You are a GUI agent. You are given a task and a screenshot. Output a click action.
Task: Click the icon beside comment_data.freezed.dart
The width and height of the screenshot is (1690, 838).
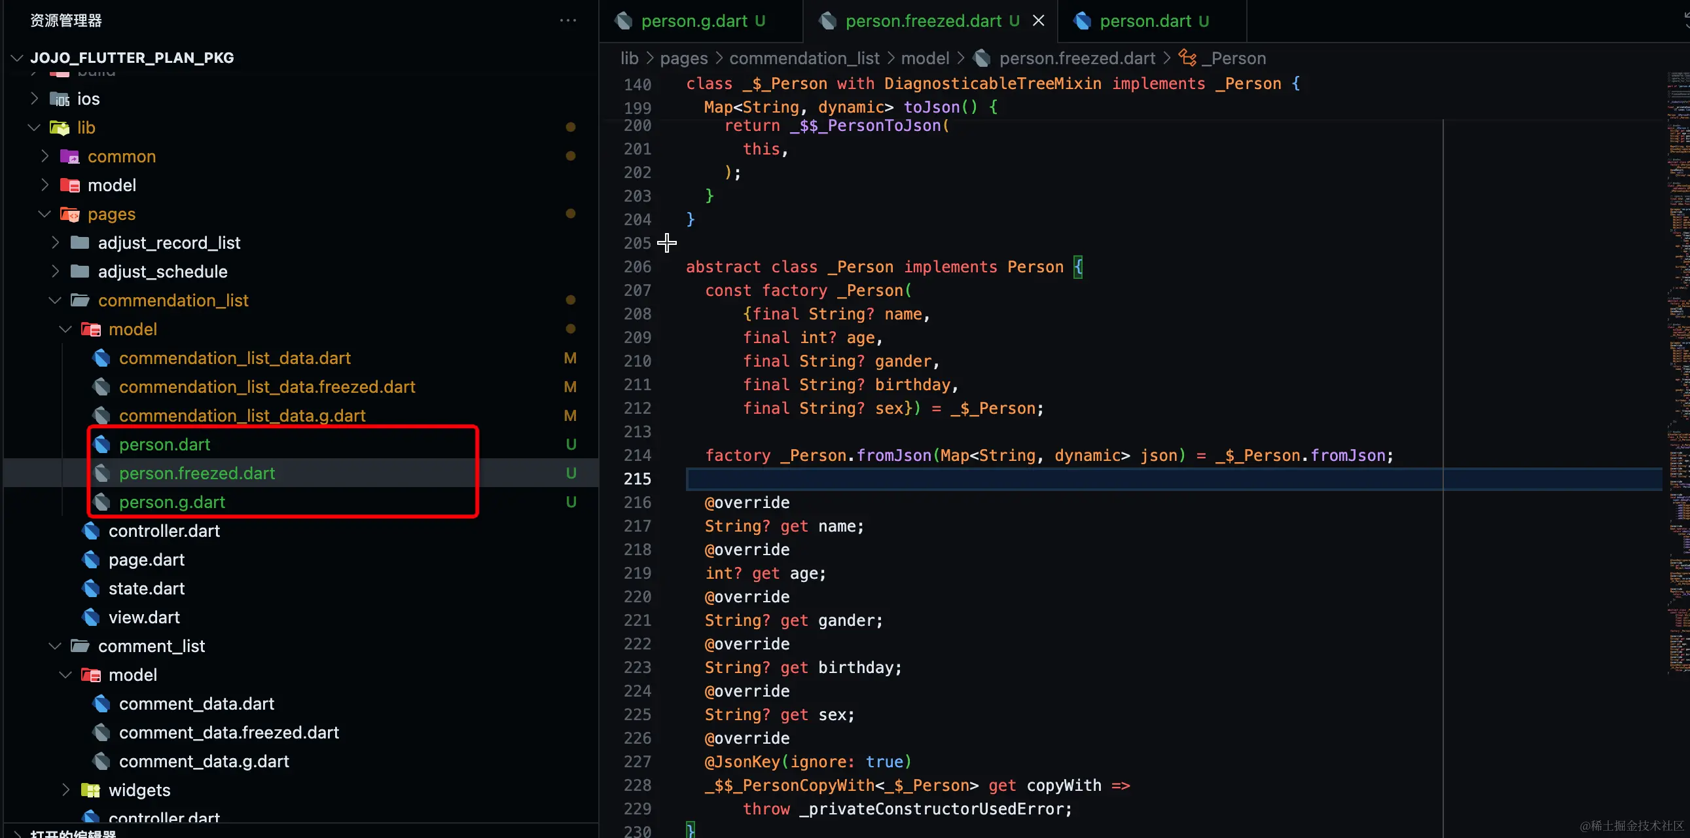coord(101,733)
